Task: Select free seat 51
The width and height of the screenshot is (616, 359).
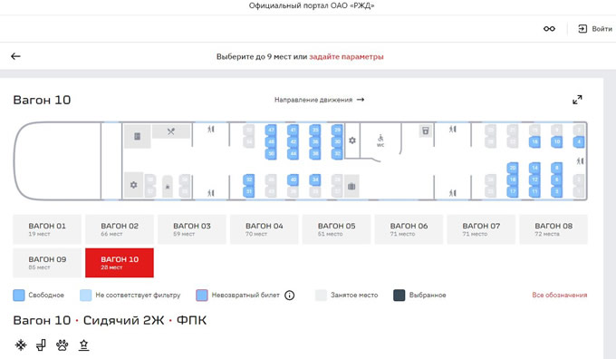Action: [x=249, y=191]
